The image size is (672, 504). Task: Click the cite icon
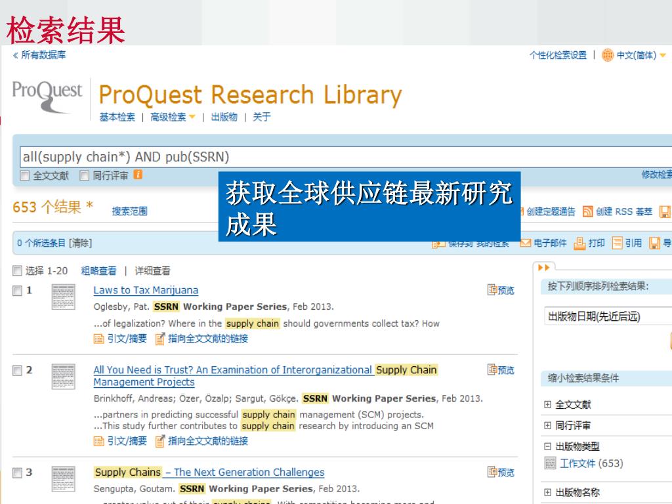click(x=617, y=243)
